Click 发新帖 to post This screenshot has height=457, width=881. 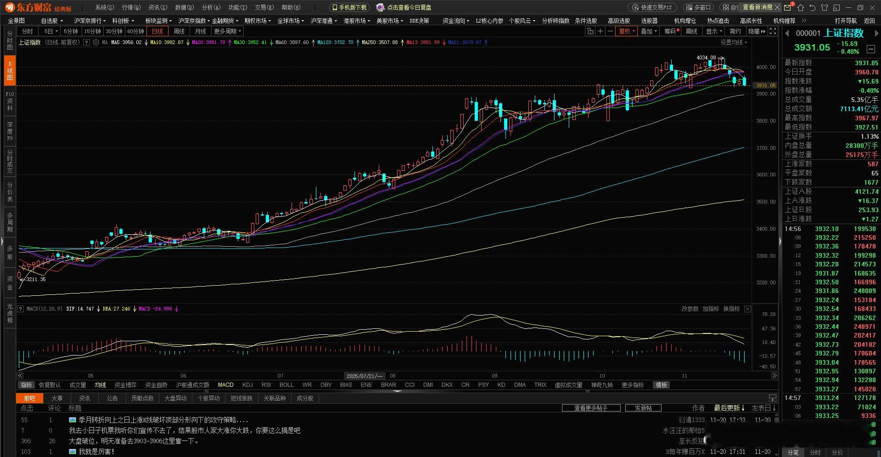[x=643, y=408]
